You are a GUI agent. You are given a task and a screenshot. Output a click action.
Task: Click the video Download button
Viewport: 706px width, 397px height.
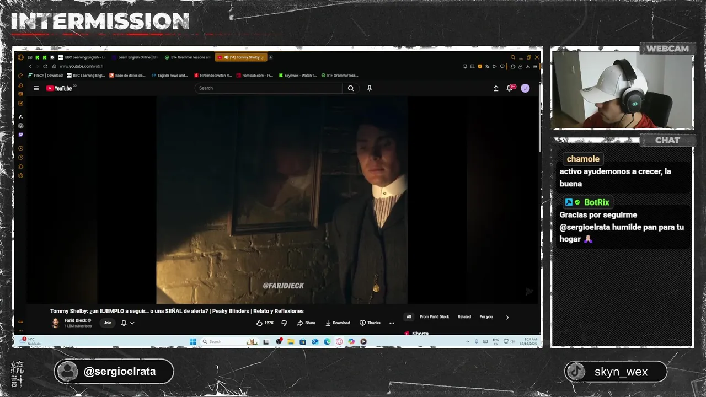pos(338,323)
